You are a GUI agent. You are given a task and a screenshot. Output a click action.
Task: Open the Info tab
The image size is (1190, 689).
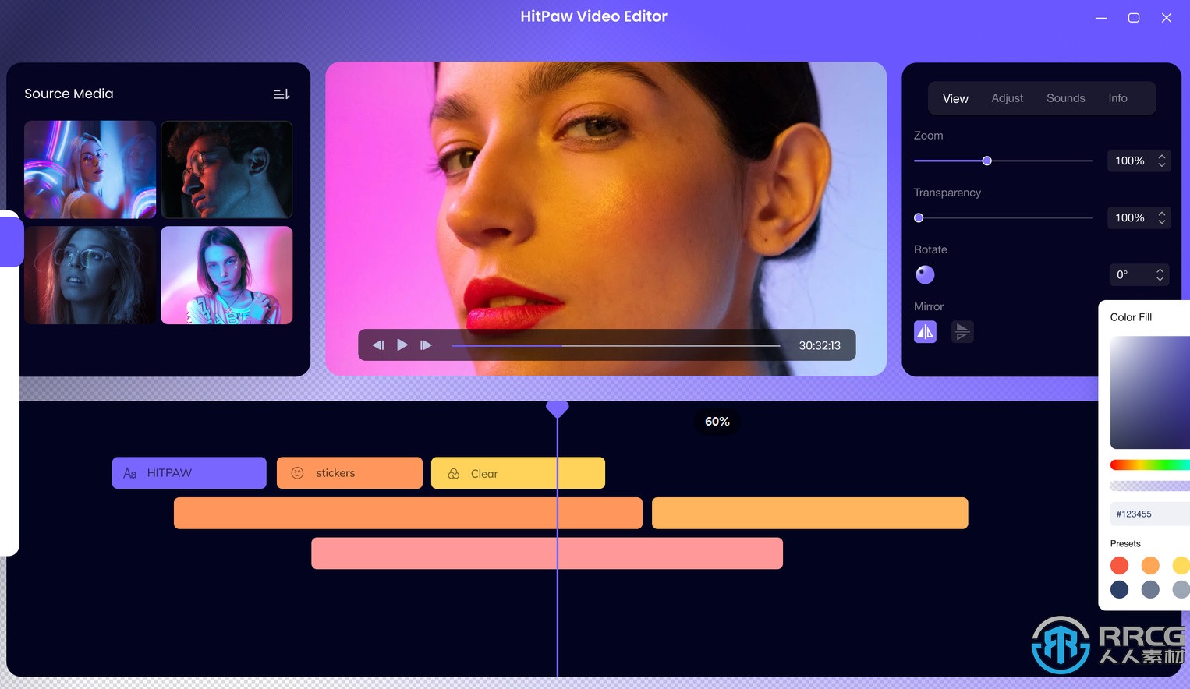[x=1117, y=98]
